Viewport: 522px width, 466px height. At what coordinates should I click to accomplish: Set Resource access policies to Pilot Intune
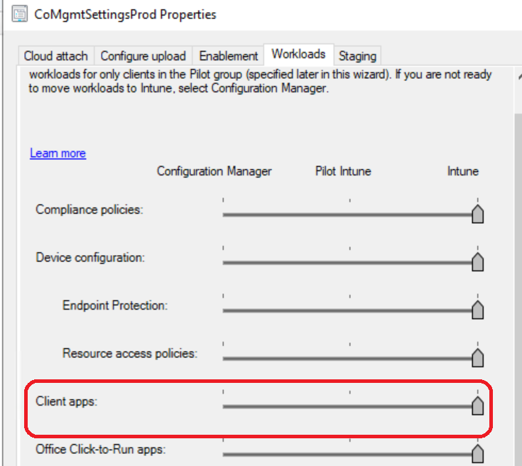click(350, 358)
